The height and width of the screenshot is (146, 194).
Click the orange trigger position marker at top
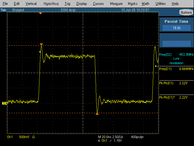point(40,13)
